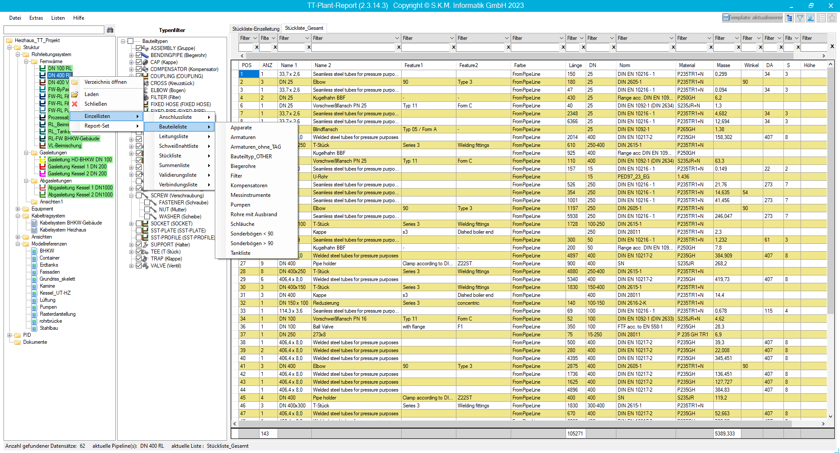The width and height of the screenshot is (840, 453).
Task: Clear all filters with far-right X
Action: pyautogui.click(x=832, y=46)
